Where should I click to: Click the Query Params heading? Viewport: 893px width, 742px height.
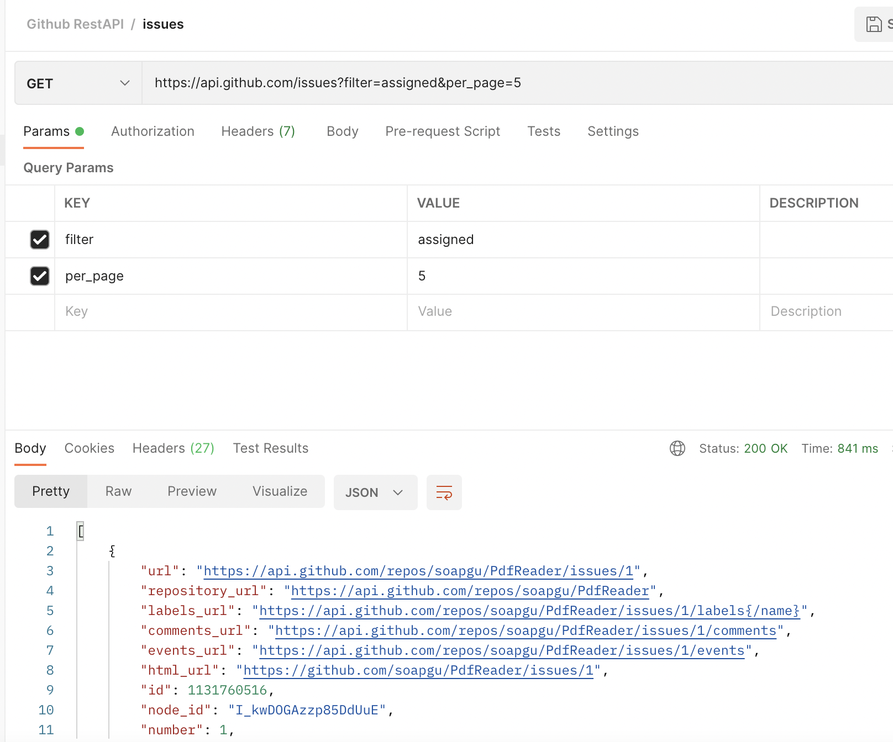coord(69,168)
